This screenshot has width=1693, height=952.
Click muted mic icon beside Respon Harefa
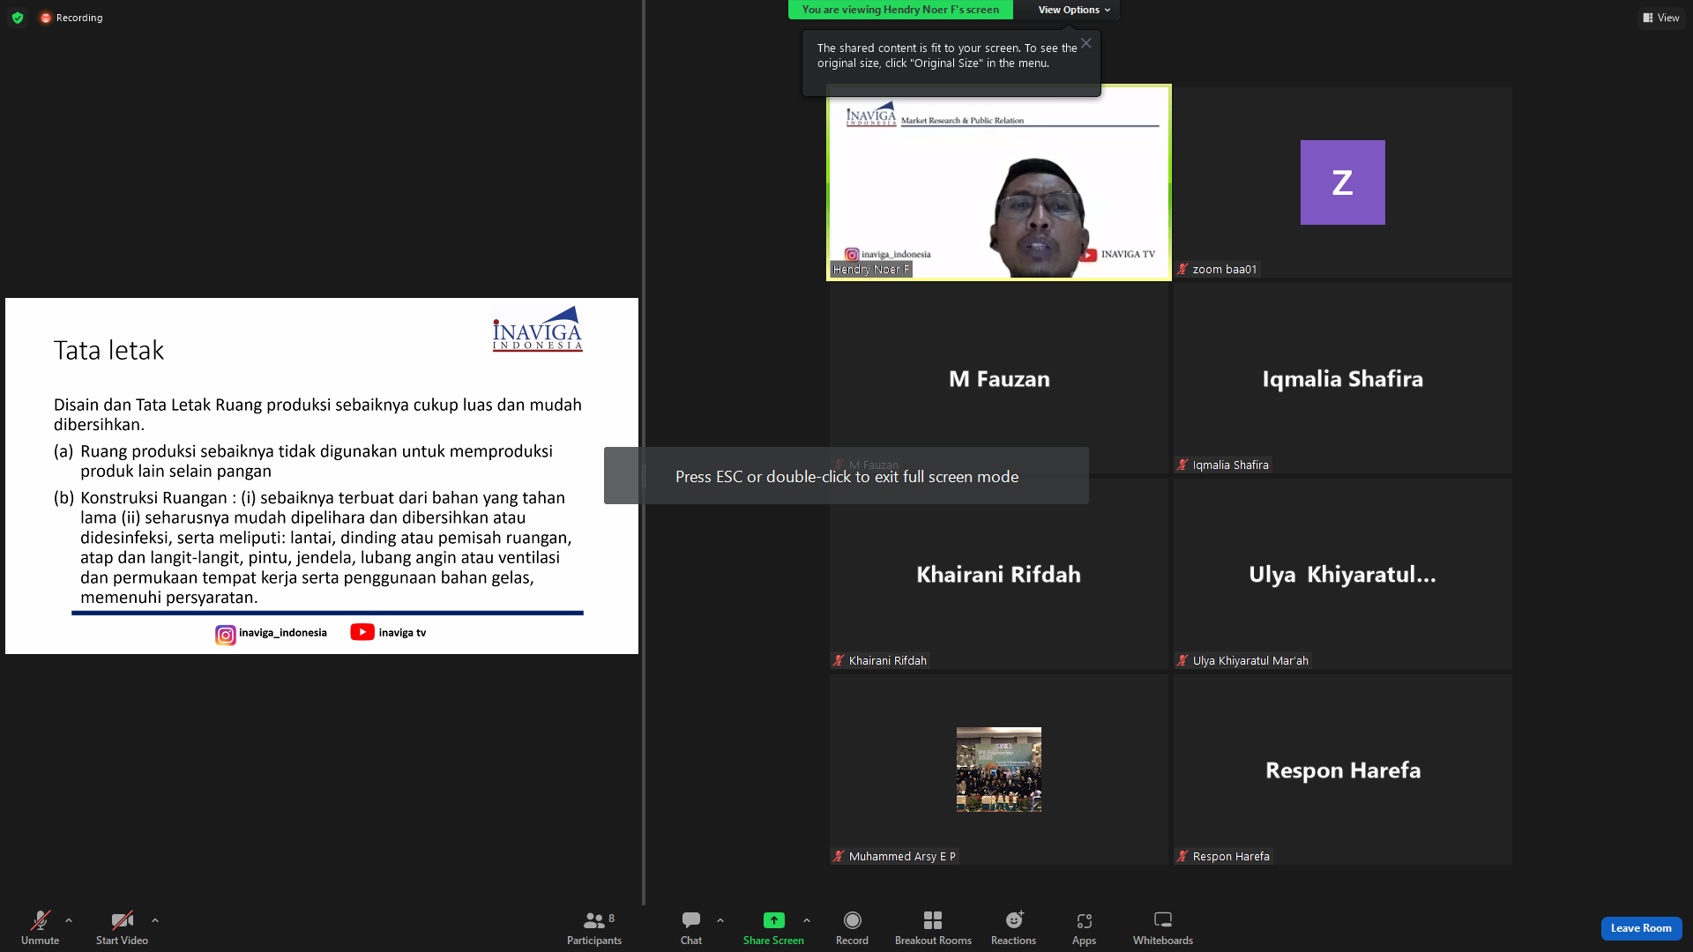click(x=1182, y=857)
